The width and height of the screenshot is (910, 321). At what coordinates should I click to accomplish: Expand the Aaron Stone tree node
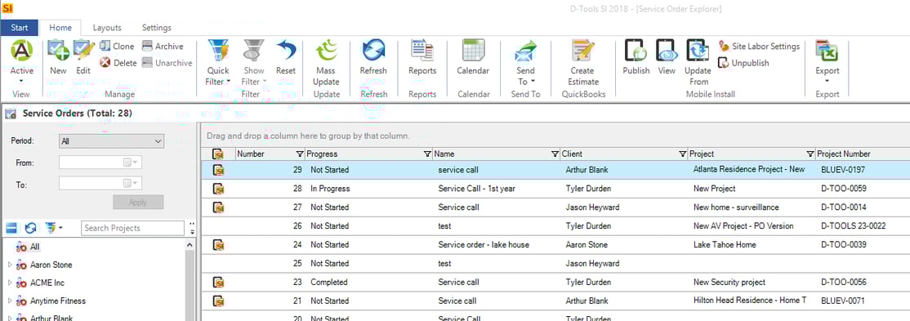pyautogui.click(x=9, y=265)
